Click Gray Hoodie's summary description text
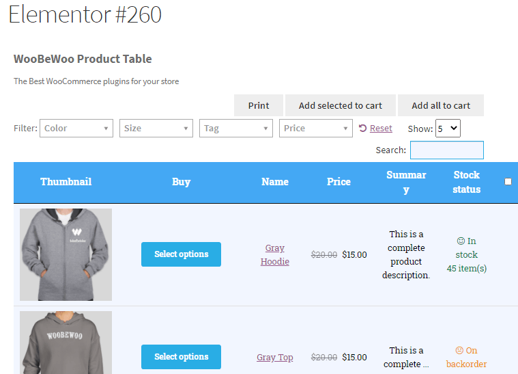The height and width of the screenshot is (374, 518). point(406,254)
